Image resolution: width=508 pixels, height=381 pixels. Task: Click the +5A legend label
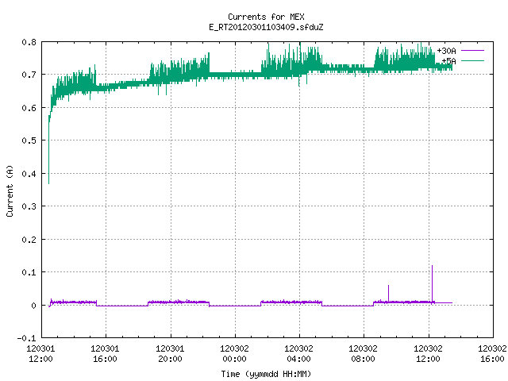coord(448,61)
